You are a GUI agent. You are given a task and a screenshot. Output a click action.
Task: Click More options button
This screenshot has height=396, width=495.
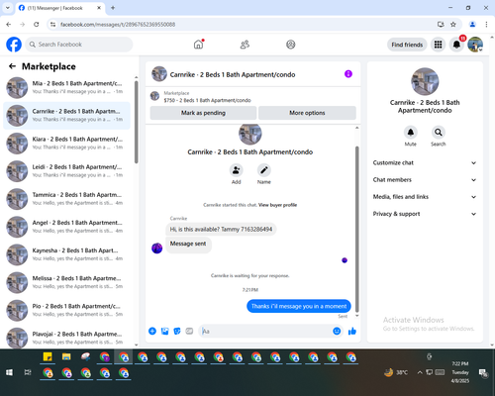(x=307, y=113)
